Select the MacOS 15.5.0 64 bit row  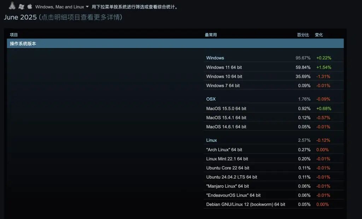274,108
